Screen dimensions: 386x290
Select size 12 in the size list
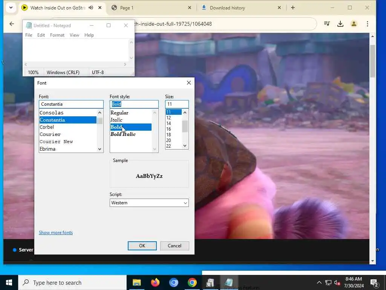[174, 118]
